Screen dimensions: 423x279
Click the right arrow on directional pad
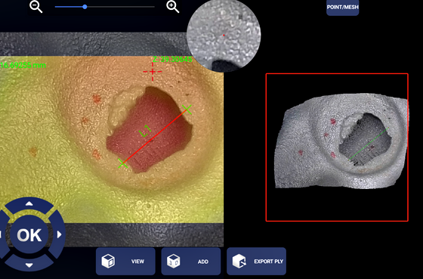pyautogui.click(x=60, y=234)
